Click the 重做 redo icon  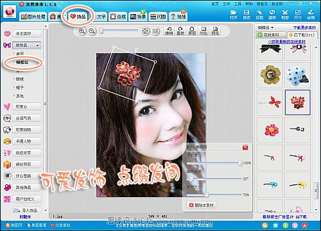tap(180, 31)
